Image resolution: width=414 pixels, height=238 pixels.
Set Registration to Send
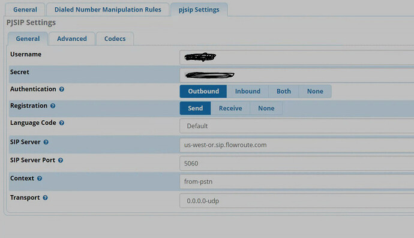click(x=196, y=108)
